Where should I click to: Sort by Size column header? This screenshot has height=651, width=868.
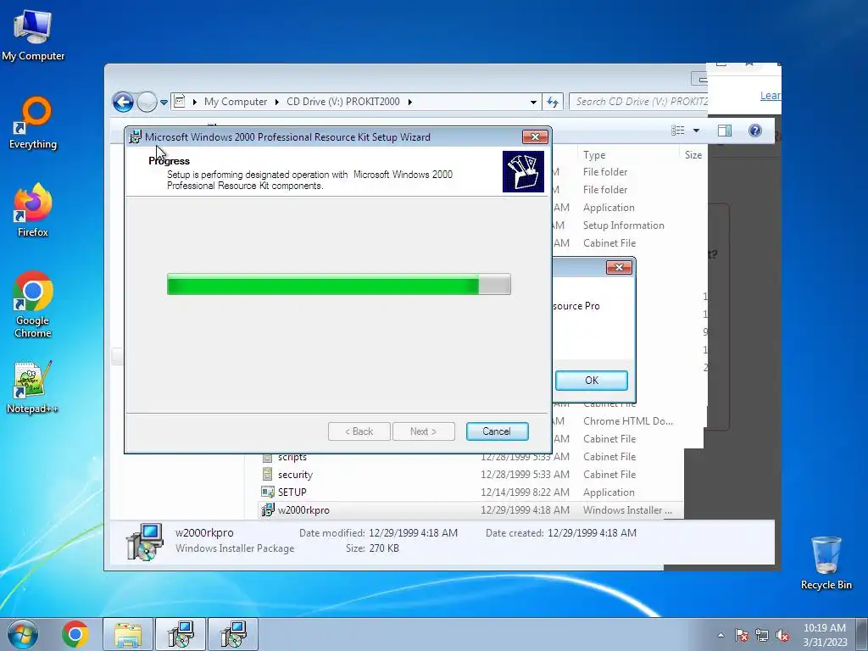[x=693, y=155]
